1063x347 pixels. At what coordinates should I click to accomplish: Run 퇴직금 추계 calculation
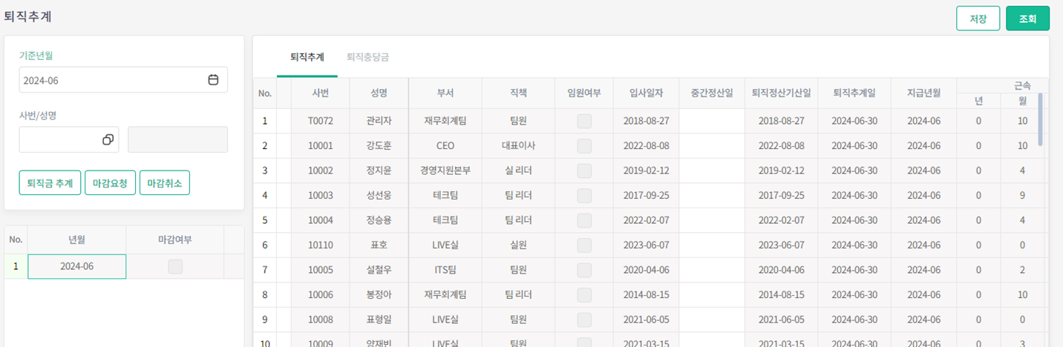click(x=50, y=182)
